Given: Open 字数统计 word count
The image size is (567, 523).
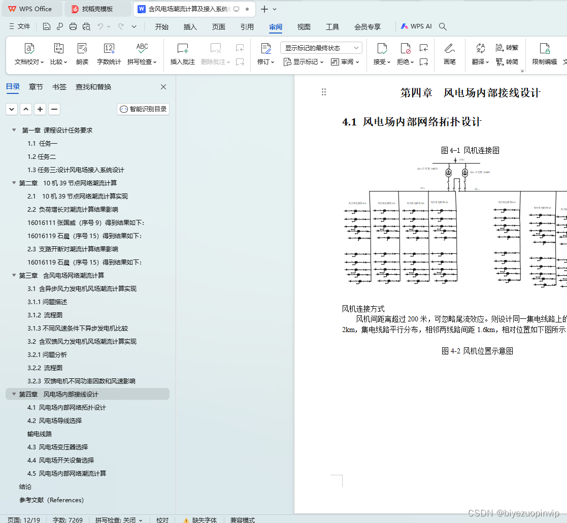Looking at the screenshot, I should [x=109, y=54].
